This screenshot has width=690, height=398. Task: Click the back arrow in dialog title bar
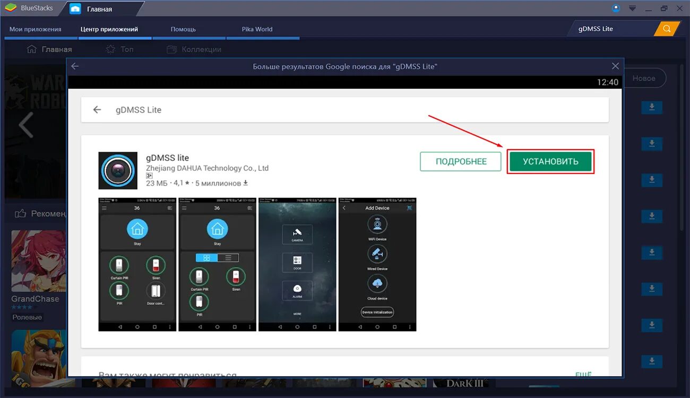(75, 66)
